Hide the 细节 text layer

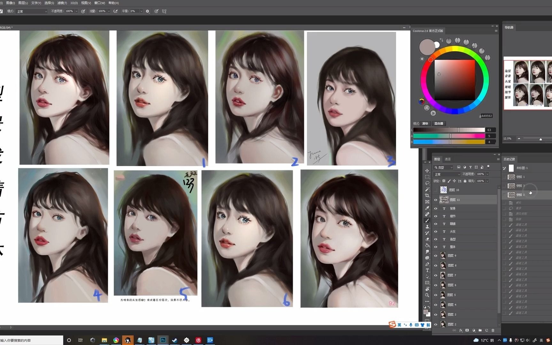click(435, 216)
